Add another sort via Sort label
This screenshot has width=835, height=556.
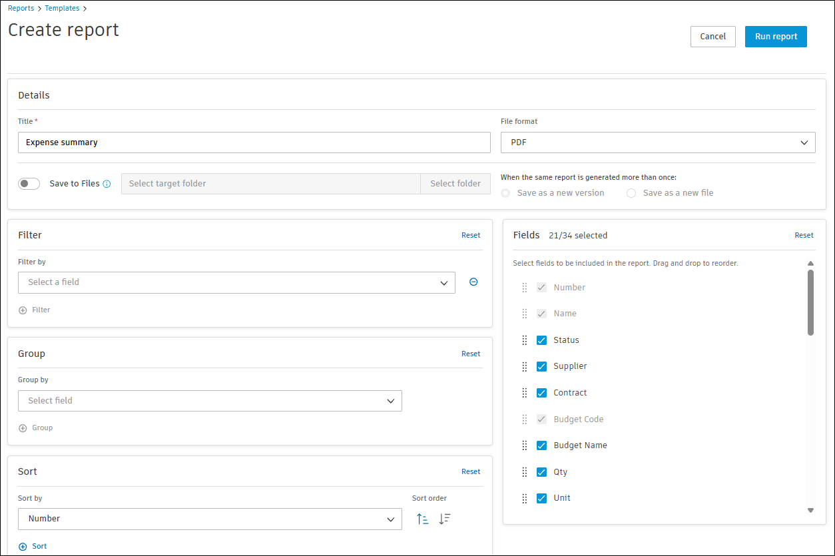click(x=39, y=547)
